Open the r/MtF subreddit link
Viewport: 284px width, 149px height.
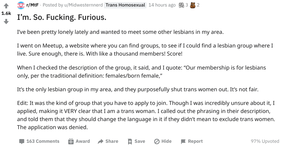(x=33, y=5)
